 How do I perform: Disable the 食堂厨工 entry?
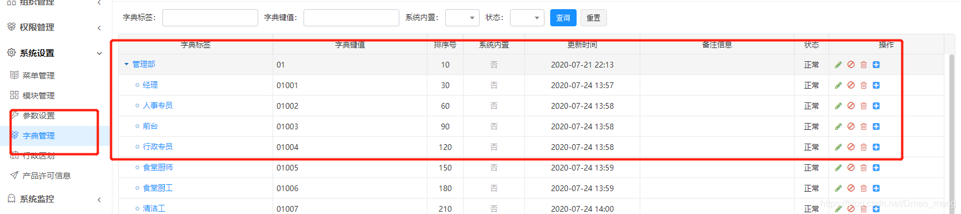(851, 188)
